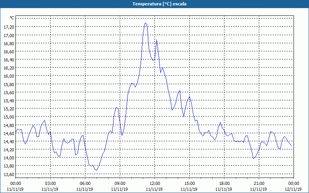This screenshot has width=309, height=193.
Task: Select the 14,40 y-axis label
Action: pyautogui.click(x=9, y=141)
